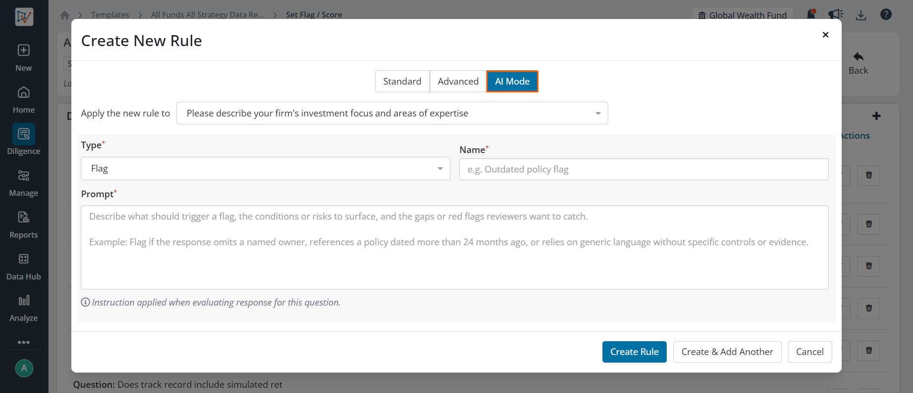Open the Analyze section
913x393 pixels.
point(24,308)
